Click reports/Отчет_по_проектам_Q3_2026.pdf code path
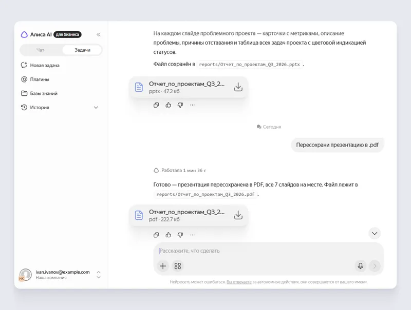The image size is (411, 310). [x=205, y=195]
